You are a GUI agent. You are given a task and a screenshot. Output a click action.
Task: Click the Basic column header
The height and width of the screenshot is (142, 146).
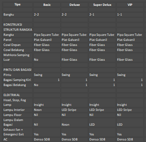coord(47,5)
